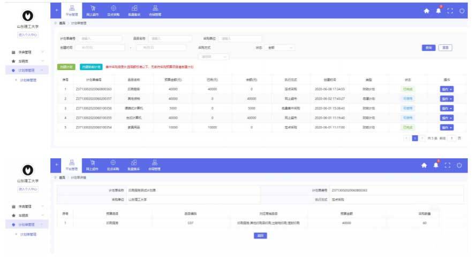Open the 状态 dropdown showing 全部
This screenshot has height=278, width=476.
pyautogui.click(x=281, y=48)
